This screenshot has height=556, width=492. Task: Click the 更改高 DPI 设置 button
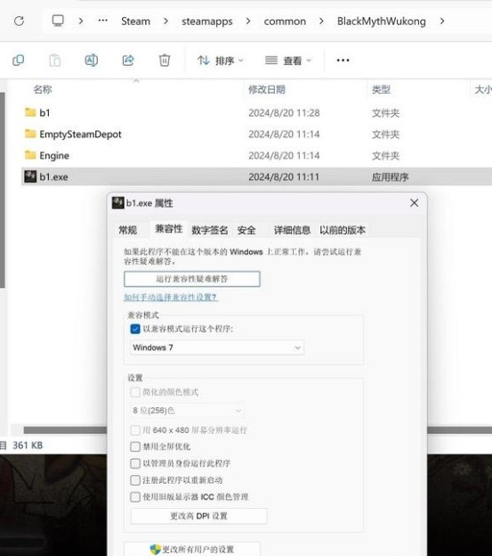point(199,516)
